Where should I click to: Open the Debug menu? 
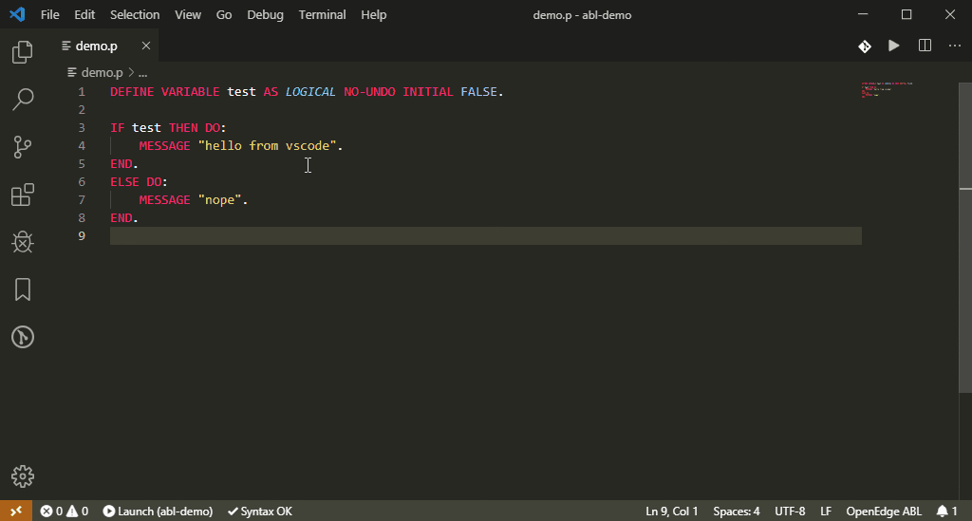[266, 14]
